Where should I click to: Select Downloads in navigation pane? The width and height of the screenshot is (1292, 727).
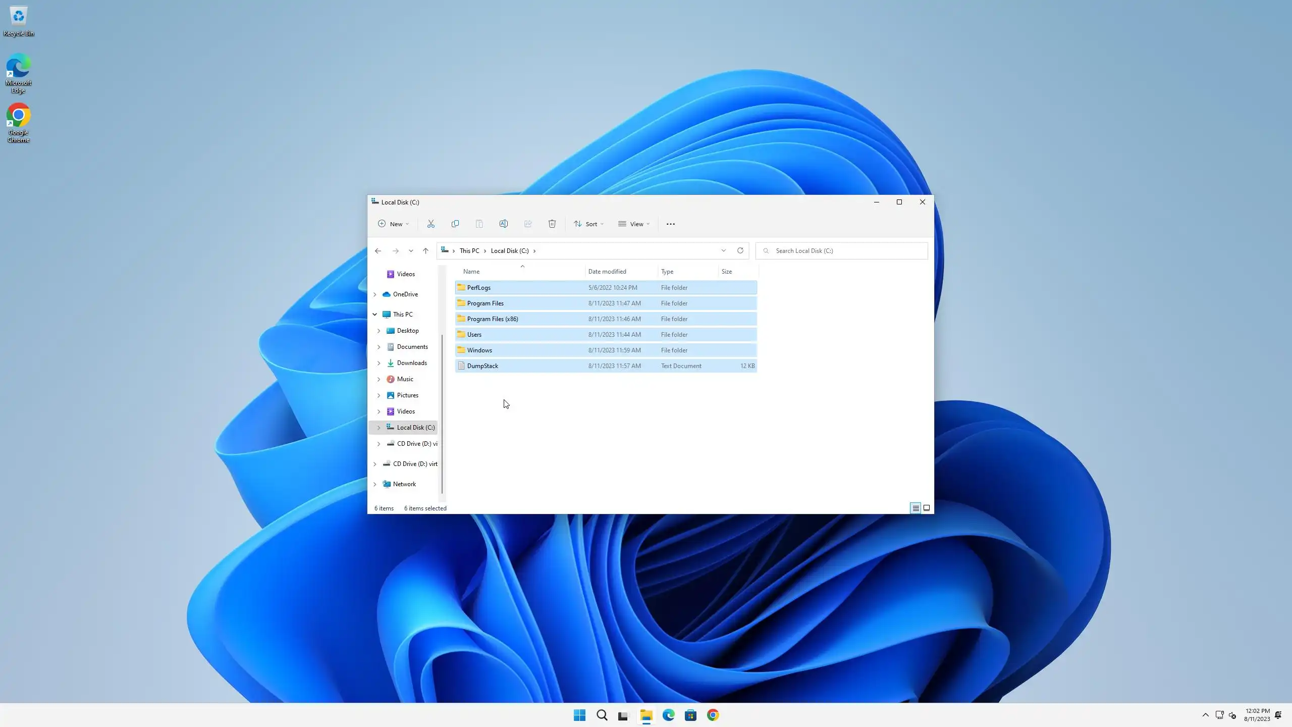pos(412,363)
